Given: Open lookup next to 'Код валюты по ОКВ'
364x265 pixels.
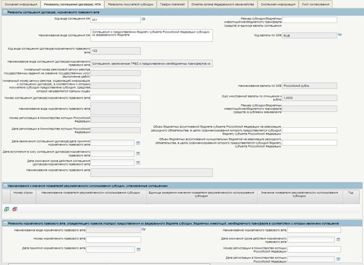Looking at the screenshot, I should click(340, 35).
